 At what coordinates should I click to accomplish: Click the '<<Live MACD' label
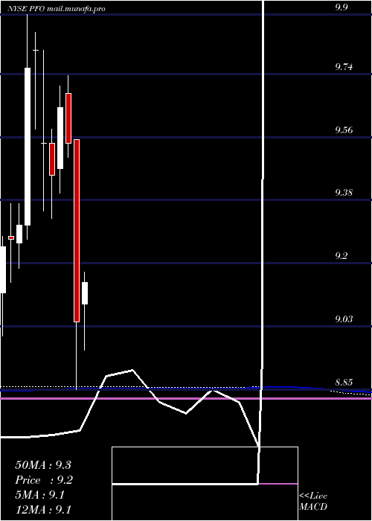coord(313,502)
